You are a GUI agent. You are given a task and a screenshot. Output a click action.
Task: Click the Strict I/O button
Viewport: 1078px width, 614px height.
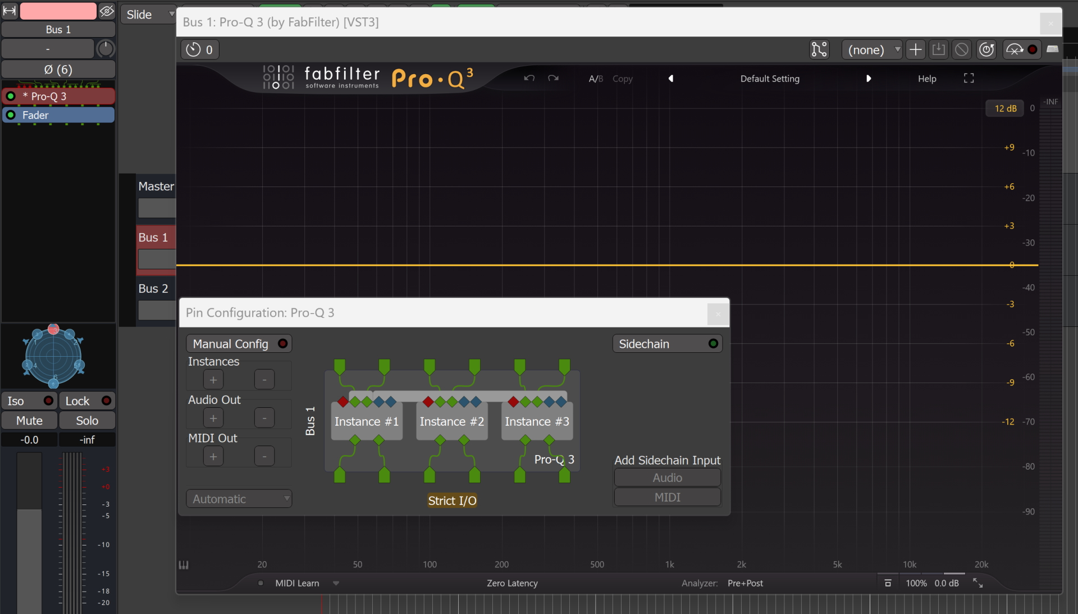point(452,501)
